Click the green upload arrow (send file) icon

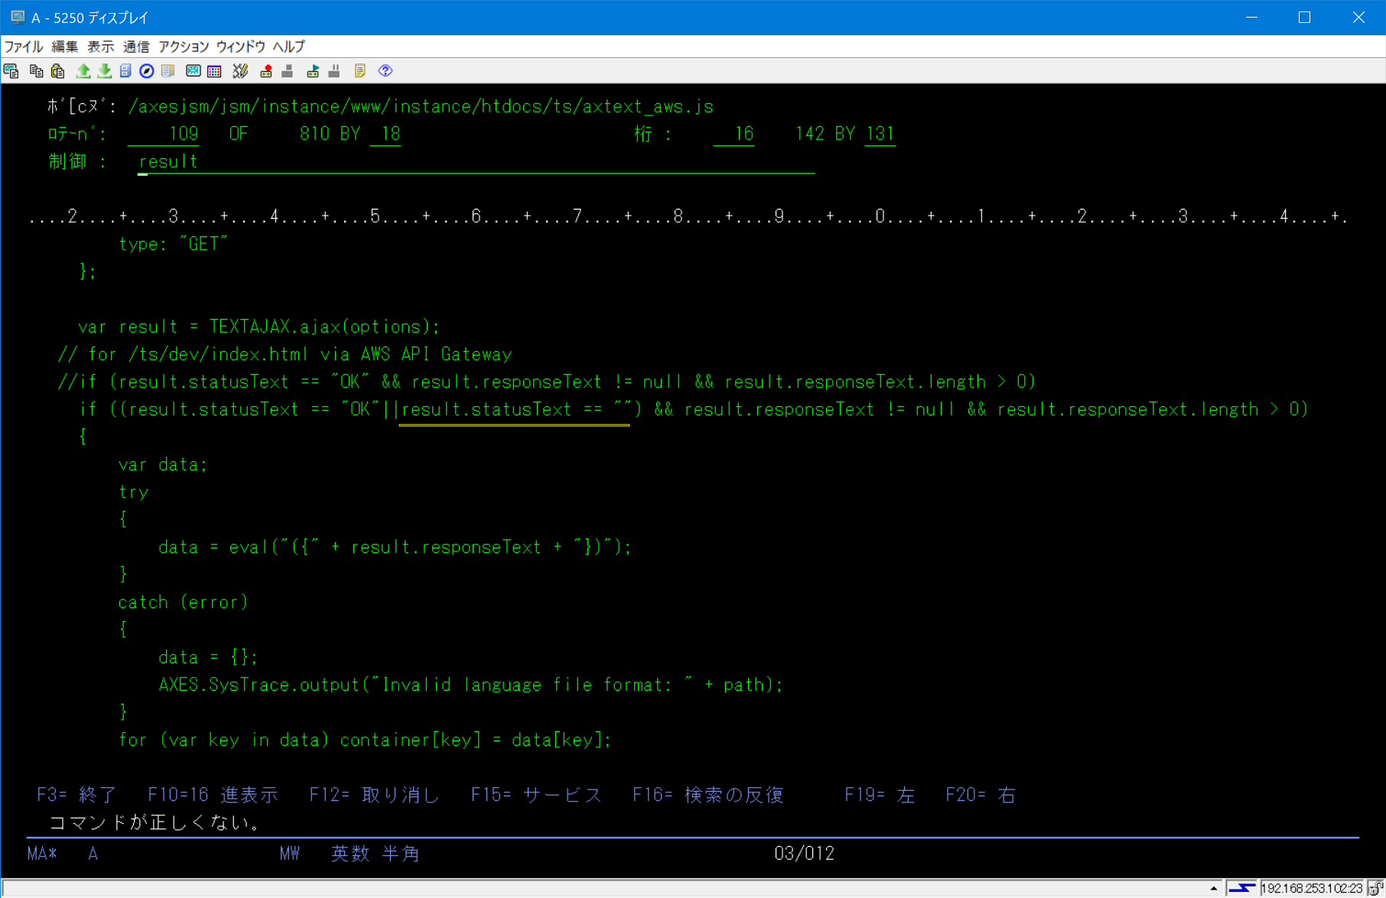click(83, 71)
